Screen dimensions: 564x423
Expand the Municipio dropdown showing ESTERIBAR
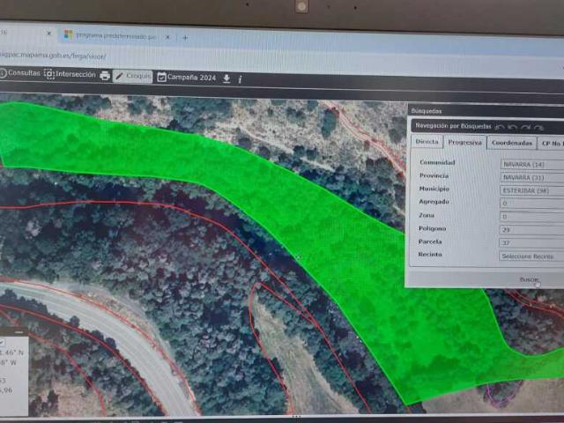tap(532, 190)
